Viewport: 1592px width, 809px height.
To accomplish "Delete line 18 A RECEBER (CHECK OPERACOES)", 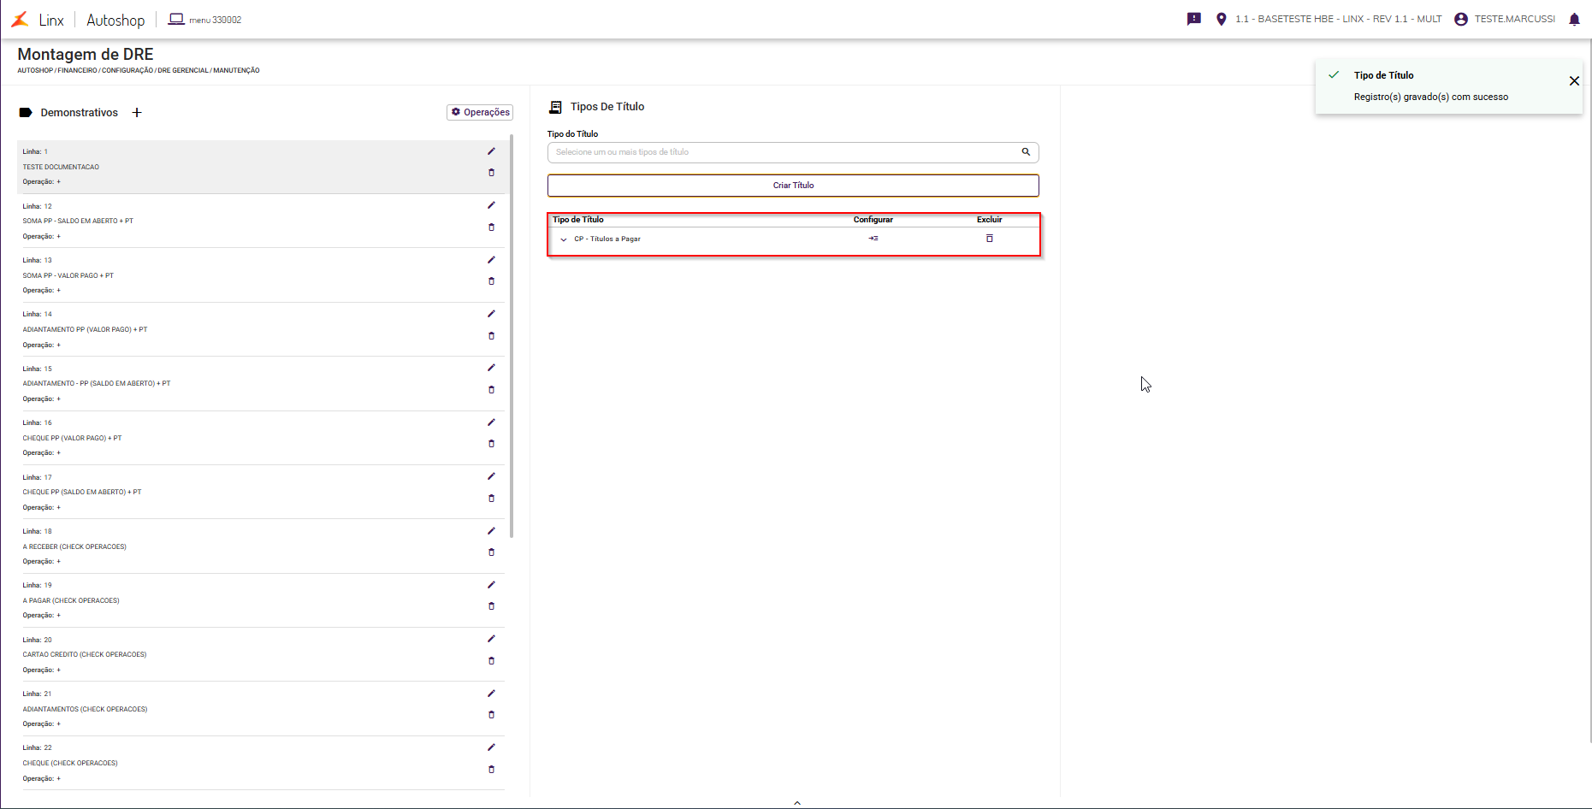I will pos(491,552).
